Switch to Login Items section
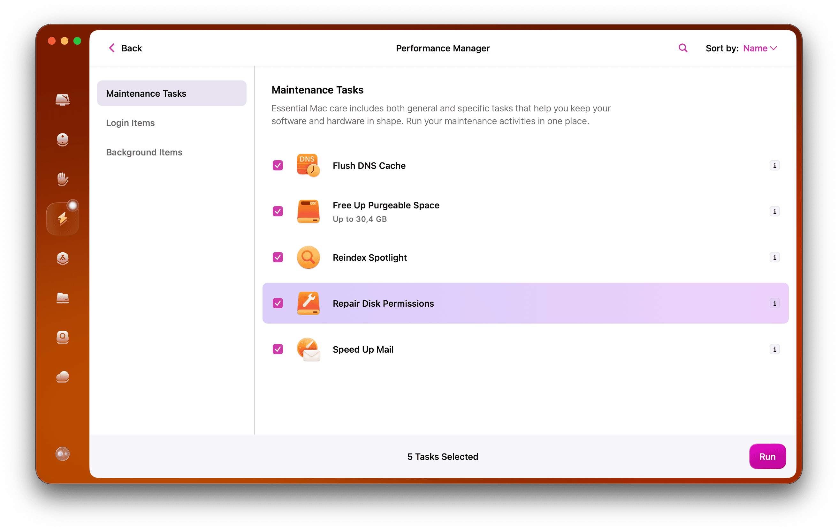The image size is (838, 531). point(130,123)
